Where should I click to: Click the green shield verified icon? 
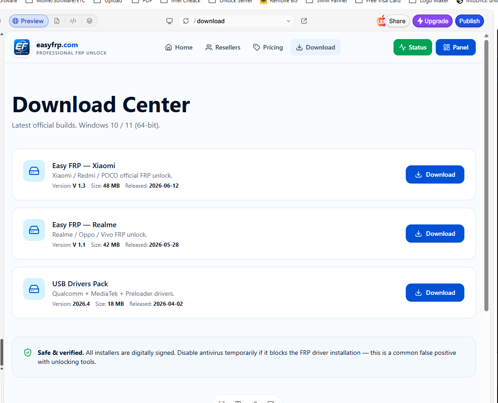(x=28, y=353)
